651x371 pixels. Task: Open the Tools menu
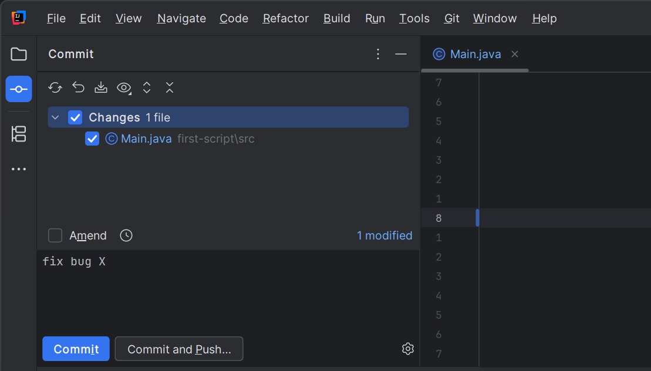tap(414, 18)
